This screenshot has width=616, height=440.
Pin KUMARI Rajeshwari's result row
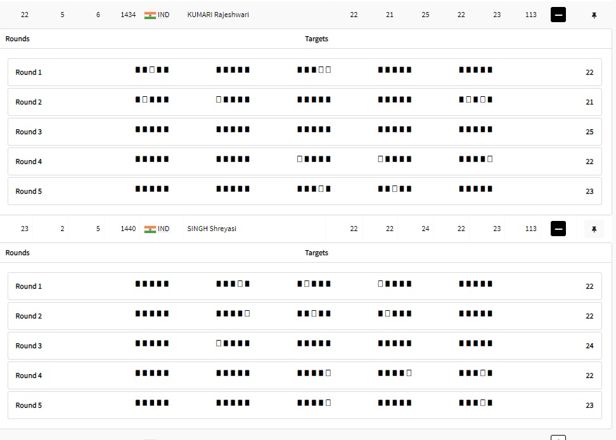[x=594, y=15]
